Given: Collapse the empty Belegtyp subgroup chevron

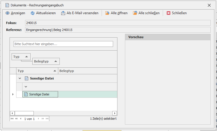Looking at the screenshot, I should (26, 86).
